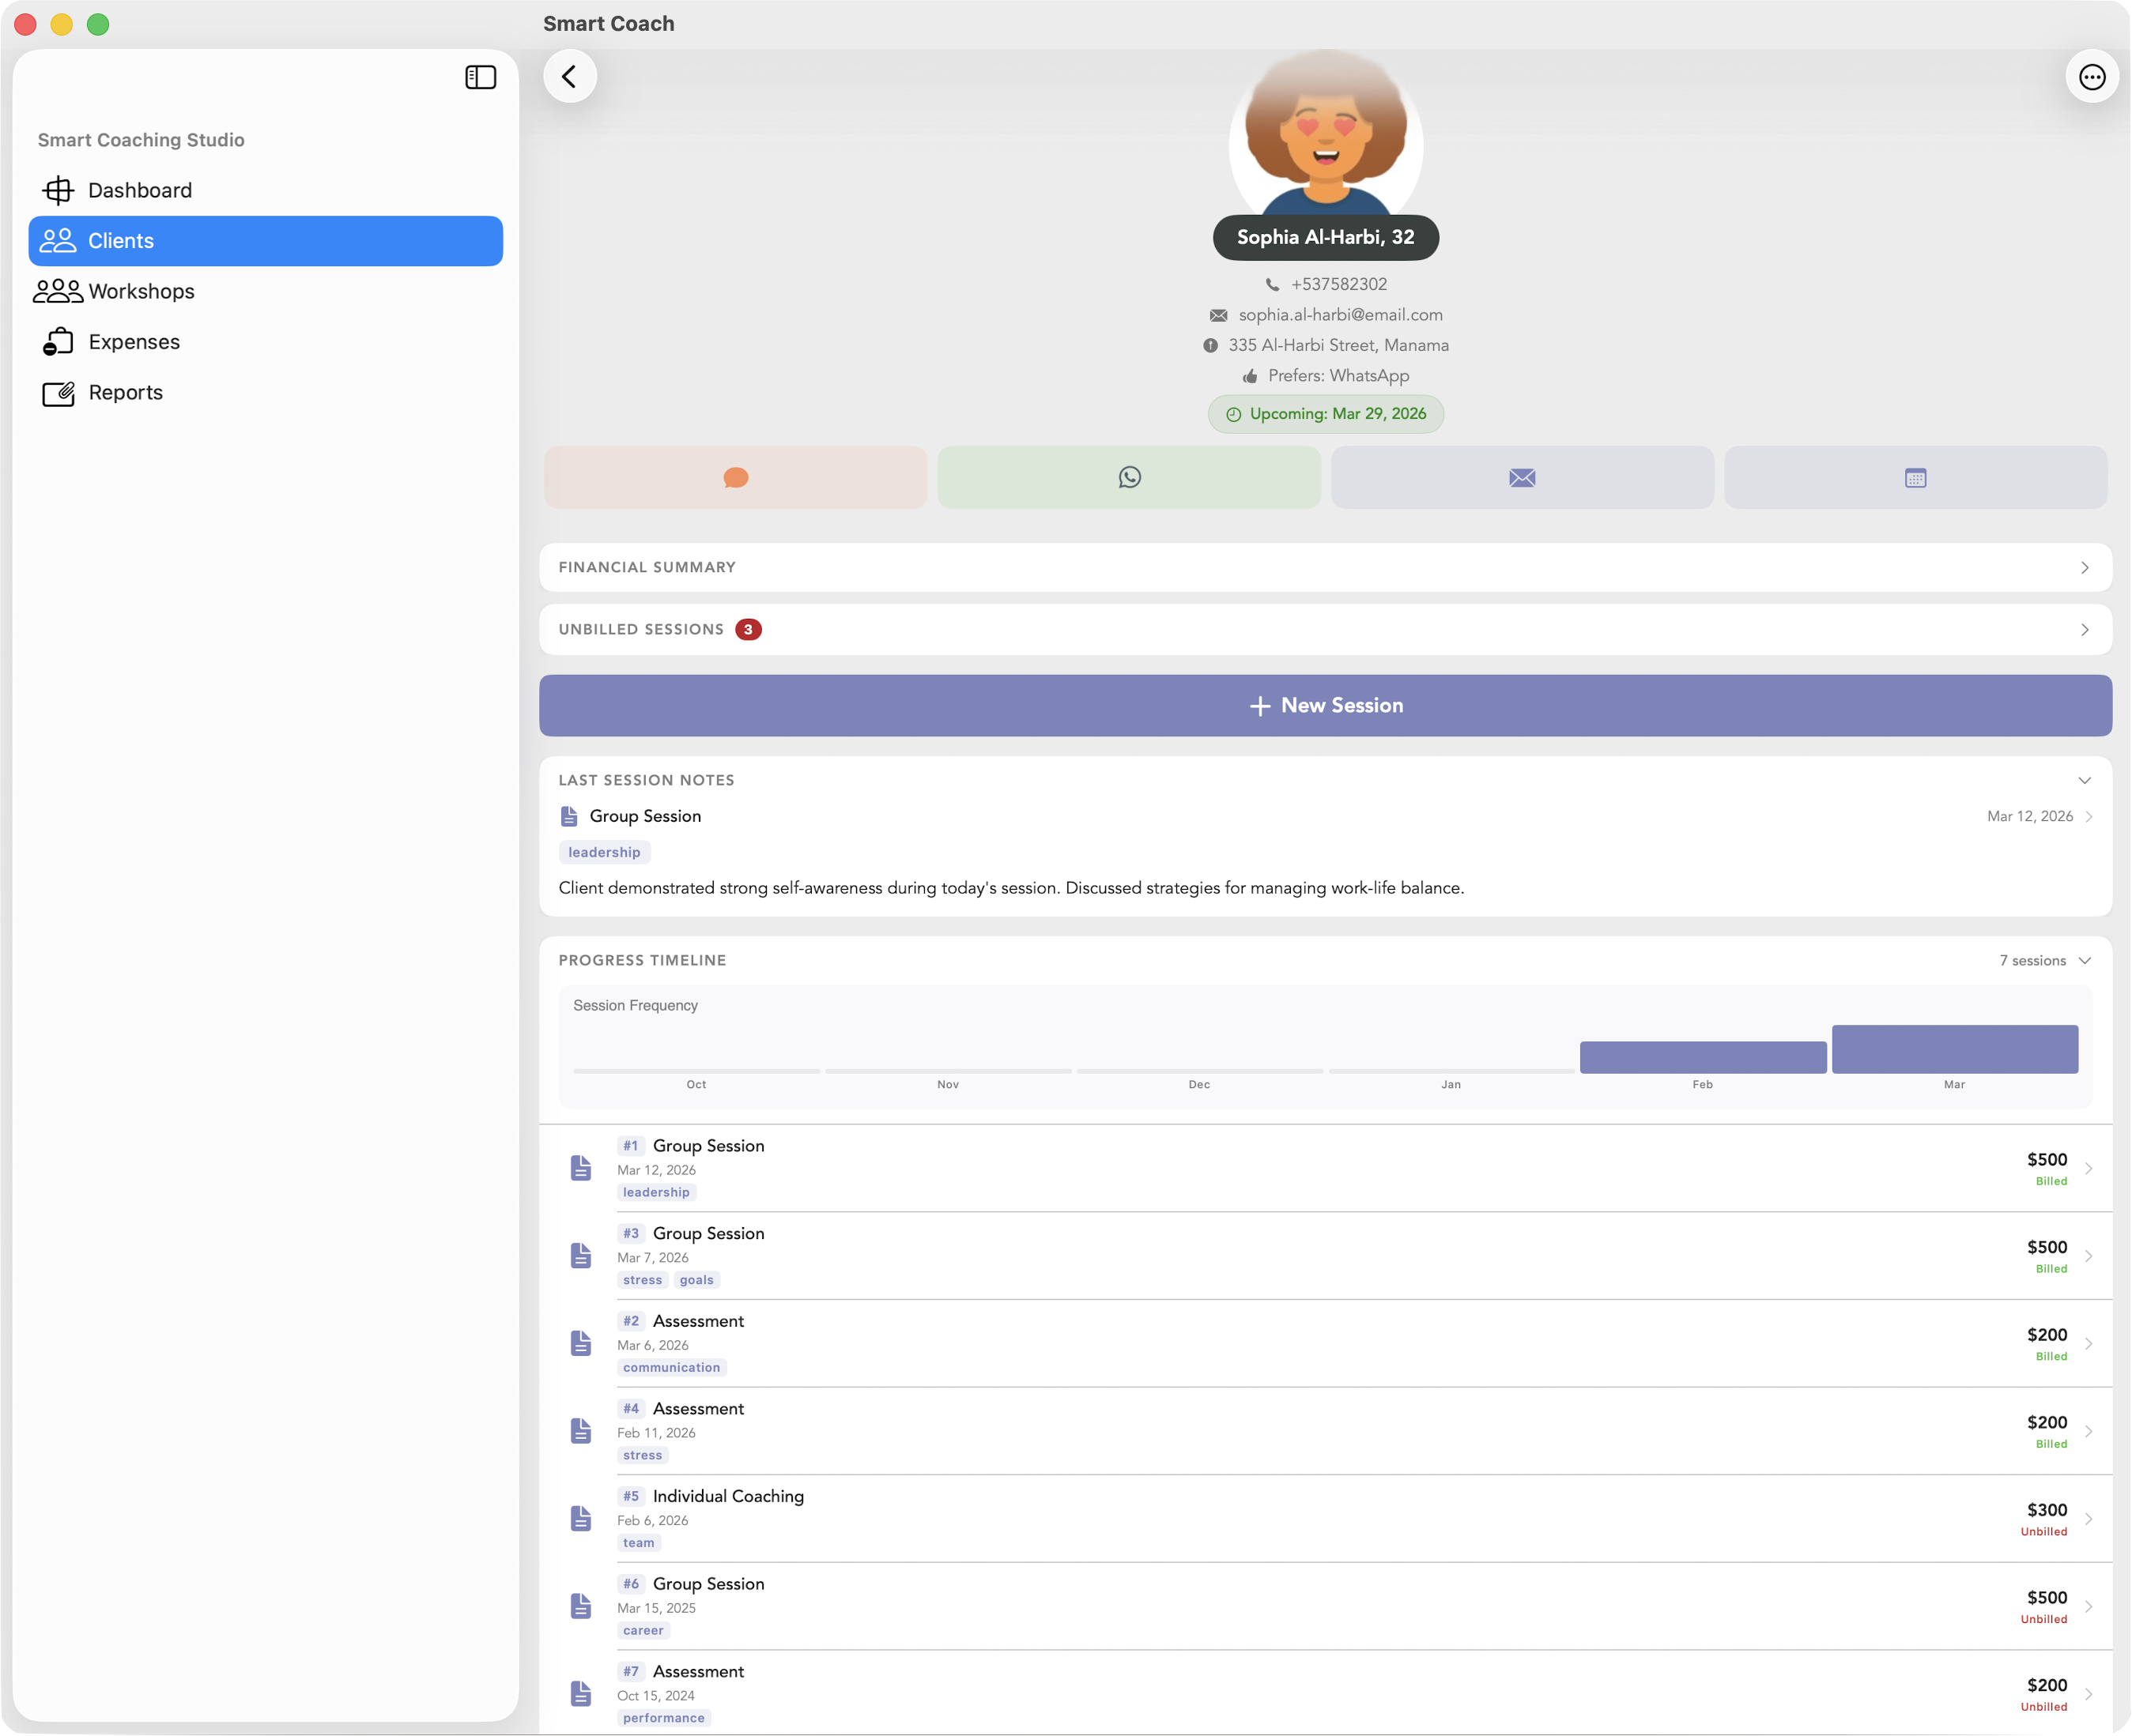
Task: Click the Group Session note document icon
Action: (569, 817)
